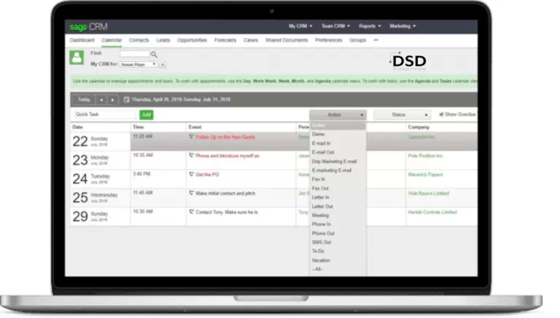
Task: Click the Find search input field
Action: coord(134,54)
